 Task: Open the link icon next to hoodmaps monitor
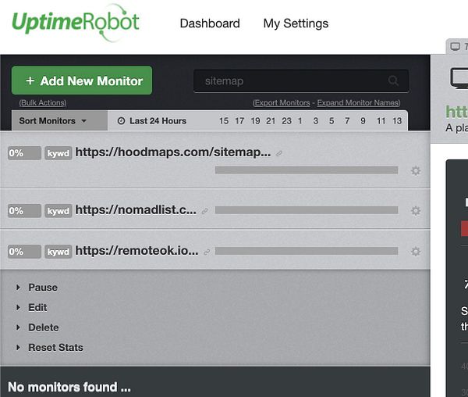[x=279, y=154]
